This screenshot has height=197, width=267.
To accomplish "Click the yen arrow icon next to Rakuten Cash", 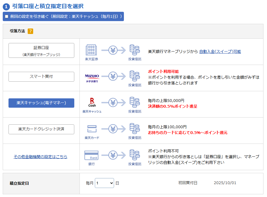I will [x=113, y=102].
